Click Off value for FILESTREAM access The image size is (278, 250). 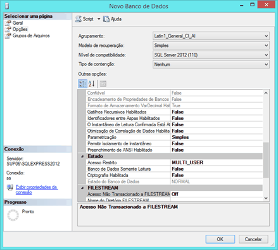175,194
